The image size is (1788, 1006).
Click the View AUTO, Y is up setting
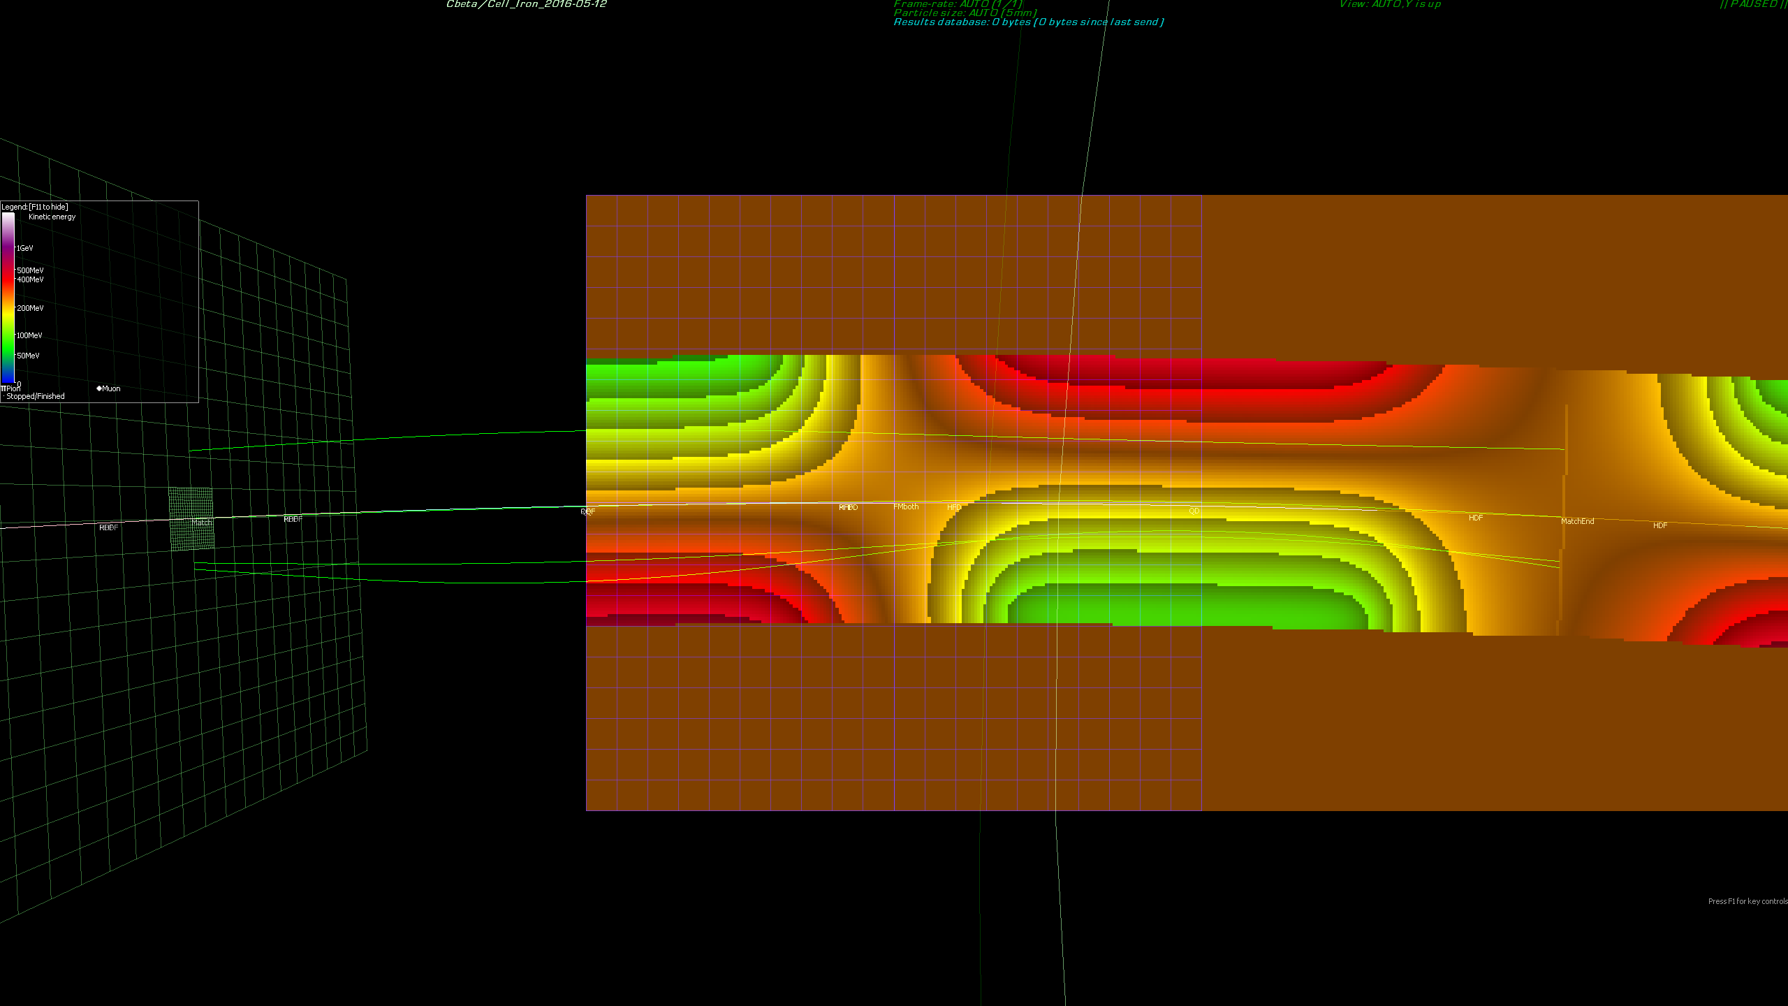point(1390,4)
